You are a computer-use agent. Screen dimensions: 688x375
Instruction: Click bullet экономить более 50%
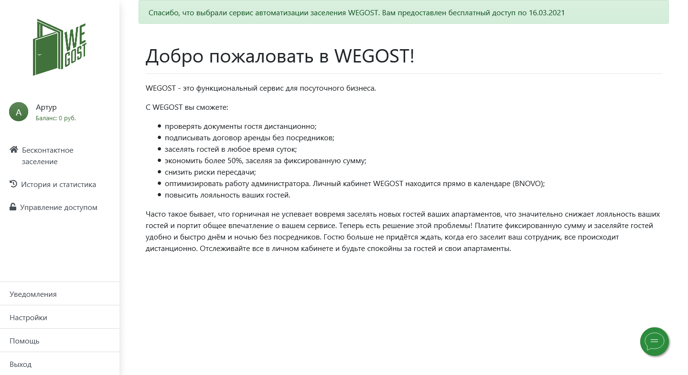(266, 161)
